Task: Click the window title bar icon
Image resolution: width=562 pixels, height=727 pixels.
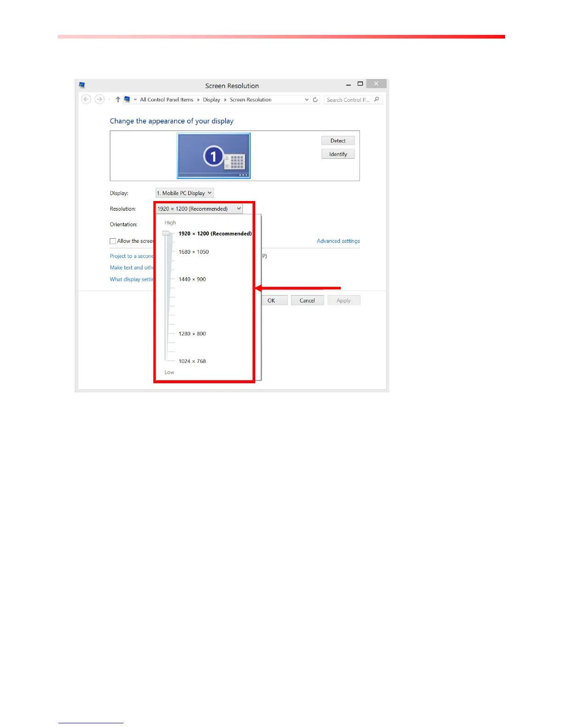Action: click(82, 85)
